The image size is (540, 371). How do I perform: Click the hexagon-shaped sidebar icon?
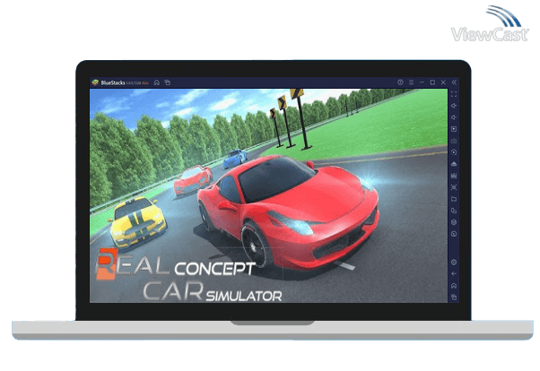click(x=454, y=222)
